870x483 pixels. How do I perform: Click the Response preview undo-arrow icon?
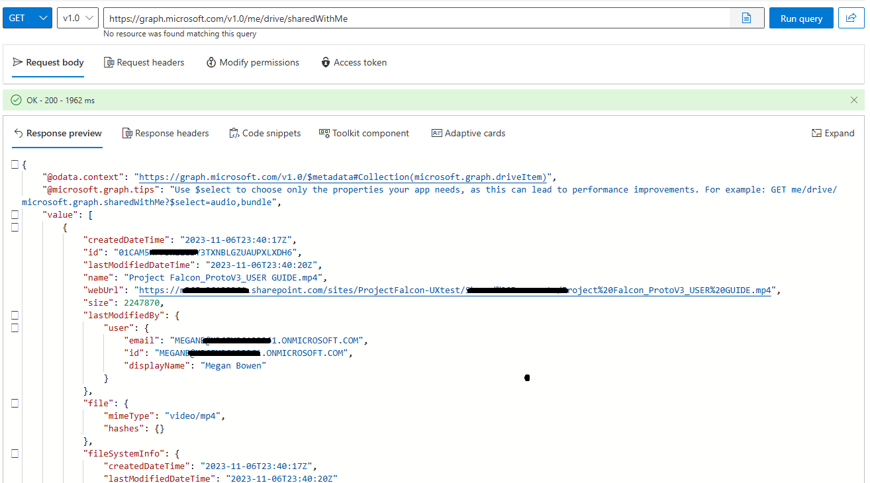coord(19,133)
